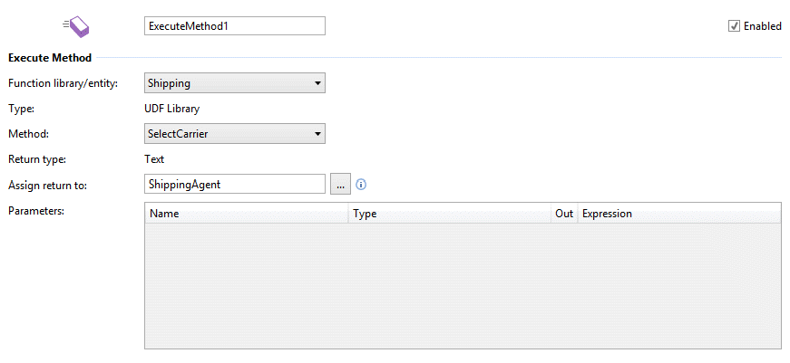Toggle the Enabled checkbox
The image size is (790, 363).
734,26
